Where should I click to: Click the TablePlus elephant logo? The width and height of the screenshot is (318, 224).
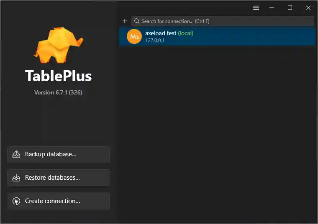(x=59, y=45)
